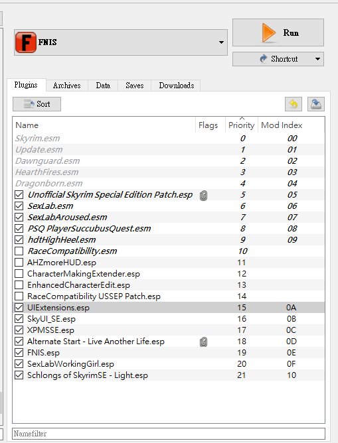This screenshot has height=443, width=338.
Task: Uncheck SexLabAroused.esm plugin
Action: click(19, 218)
